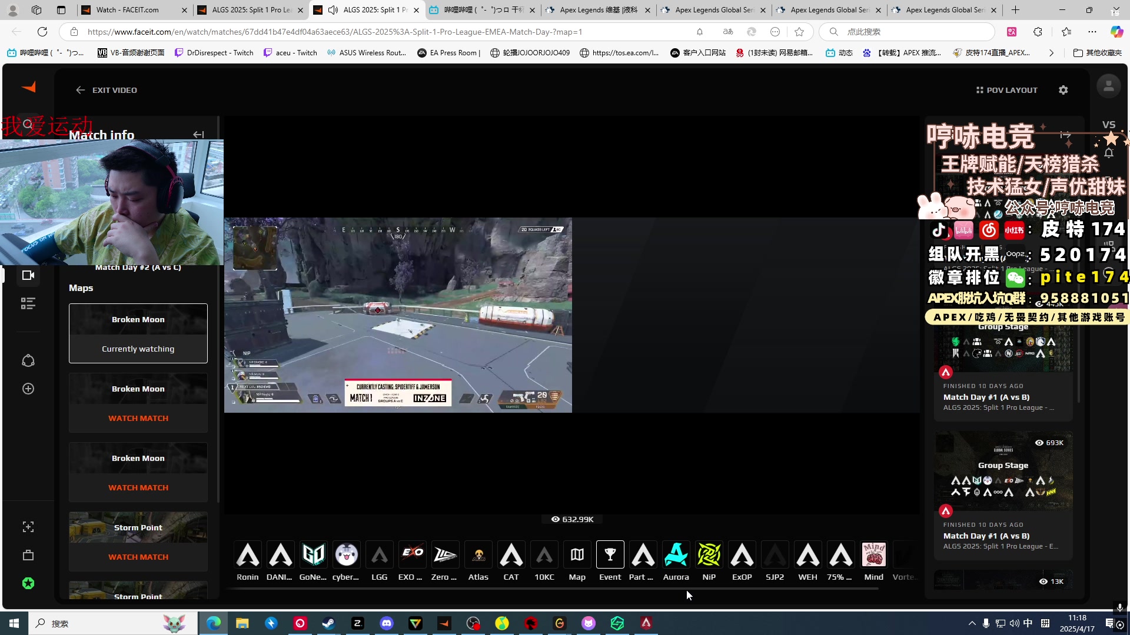Watch the Storm Point match

[138, 557]
